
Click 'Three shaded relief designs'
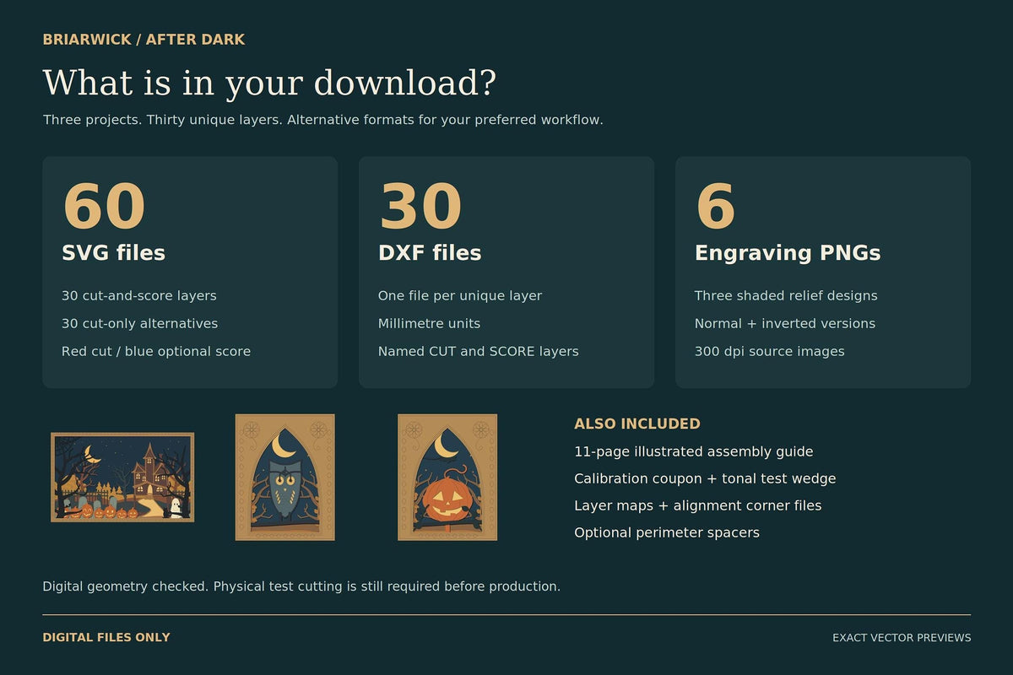(786, 296)
